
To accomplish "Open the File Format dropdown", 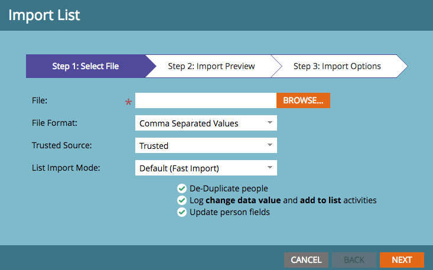I will pos(206,123).
